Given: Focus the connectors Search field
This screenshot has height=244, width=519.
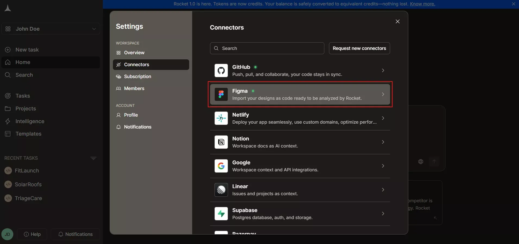Looking at the screenshot, I should [267, 48].
